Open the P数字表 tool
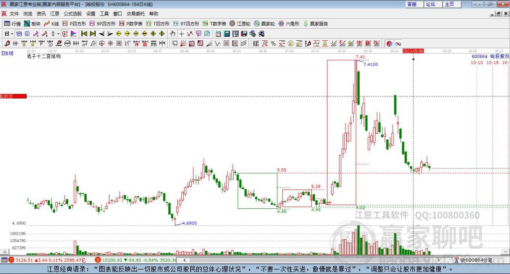This screenshot has width=510, height=274. tap(131, 24)
